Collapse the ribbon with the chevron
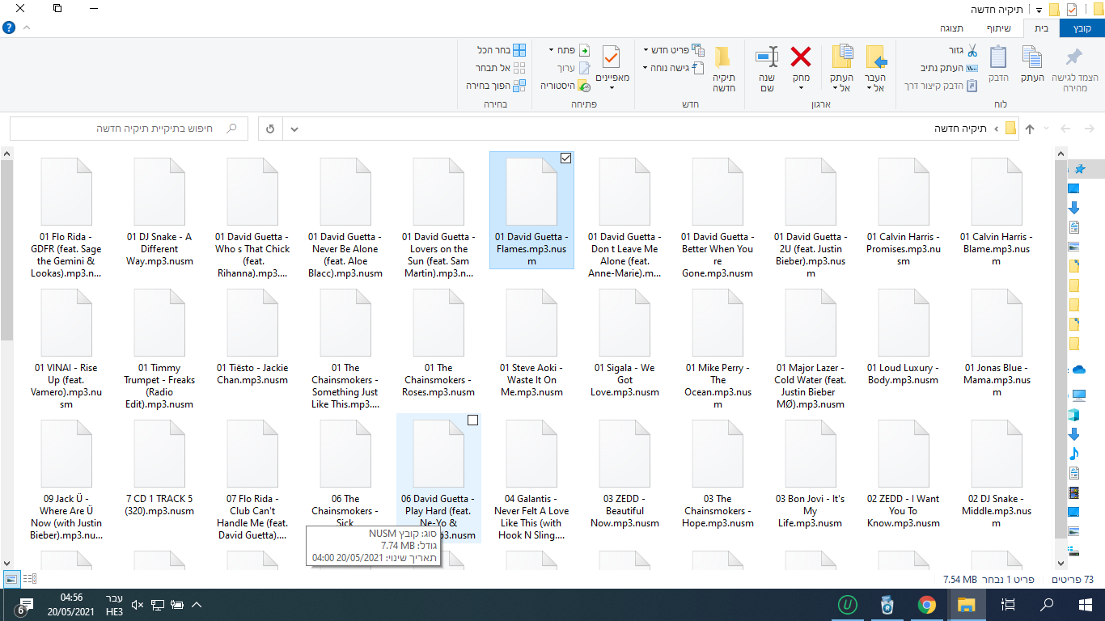 tap(27, 27)
